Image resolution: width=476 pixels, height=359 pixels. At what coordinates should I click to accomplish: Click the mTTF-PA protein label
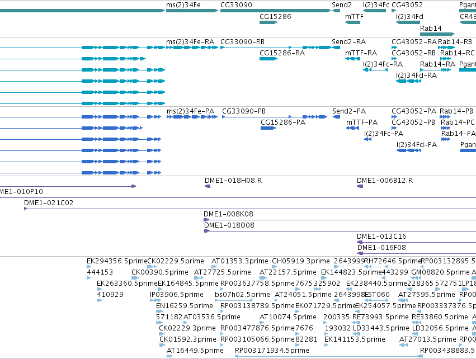(x=362, y=122)
